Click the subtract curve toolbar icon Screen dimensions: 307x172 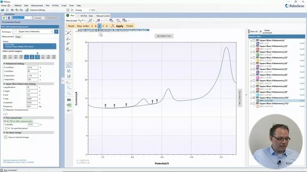click(118, 21)
